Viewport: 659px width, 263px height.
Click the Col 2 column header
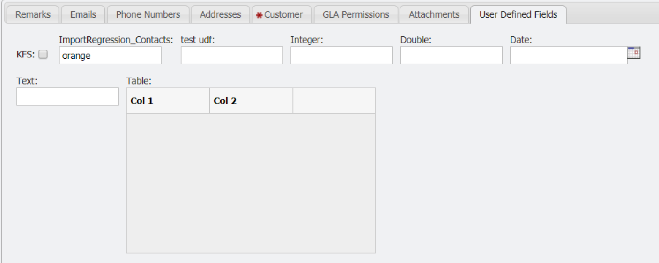coord(251,100)
